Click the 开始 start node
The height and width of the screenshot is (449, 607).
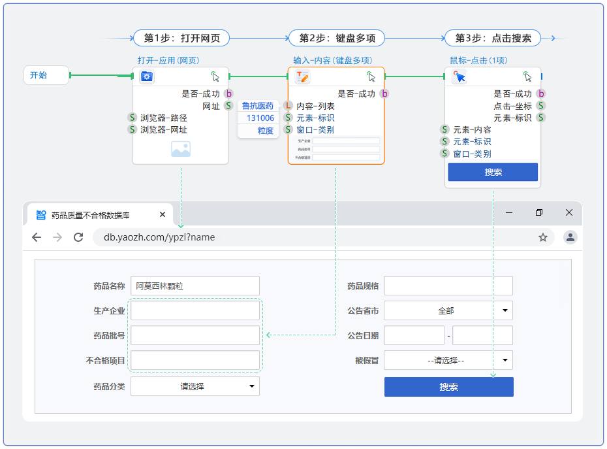pos(46,75)
